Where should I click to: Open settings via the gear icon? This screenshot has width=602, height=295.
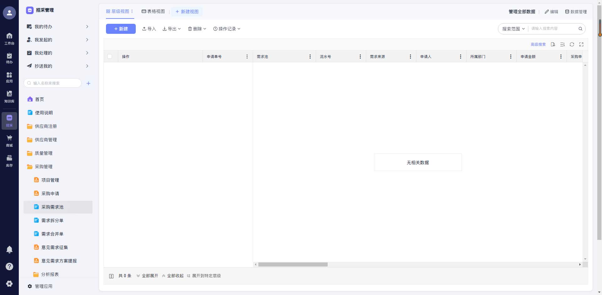(9, 283)
